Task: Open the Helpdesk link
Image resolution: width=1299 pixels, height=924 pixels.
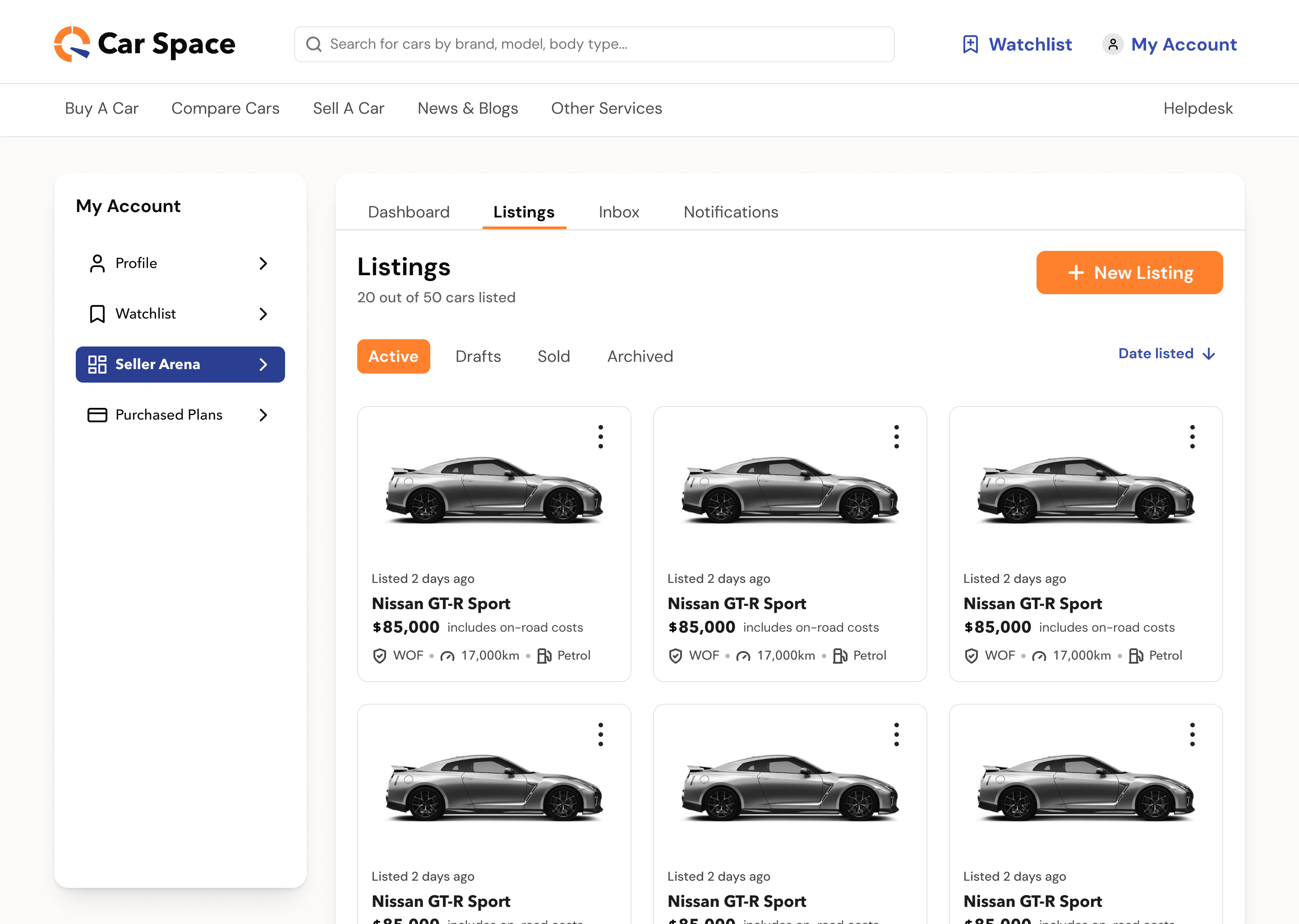Action: [1198, 108]
